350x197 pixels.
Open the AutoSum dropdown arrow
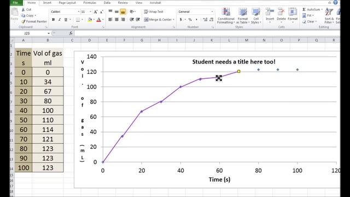pos(322,10)
